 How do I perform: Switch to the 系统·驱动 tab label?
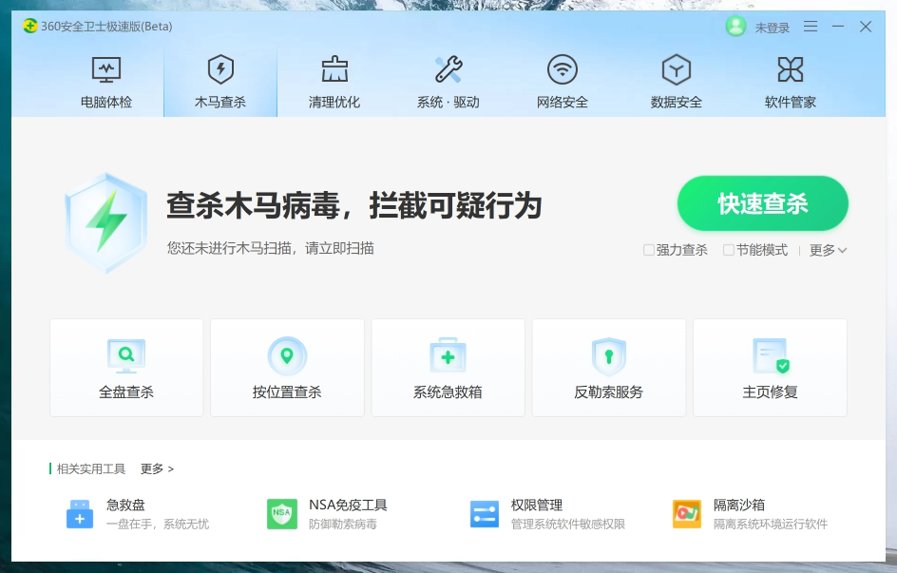[x=448, y=103]
